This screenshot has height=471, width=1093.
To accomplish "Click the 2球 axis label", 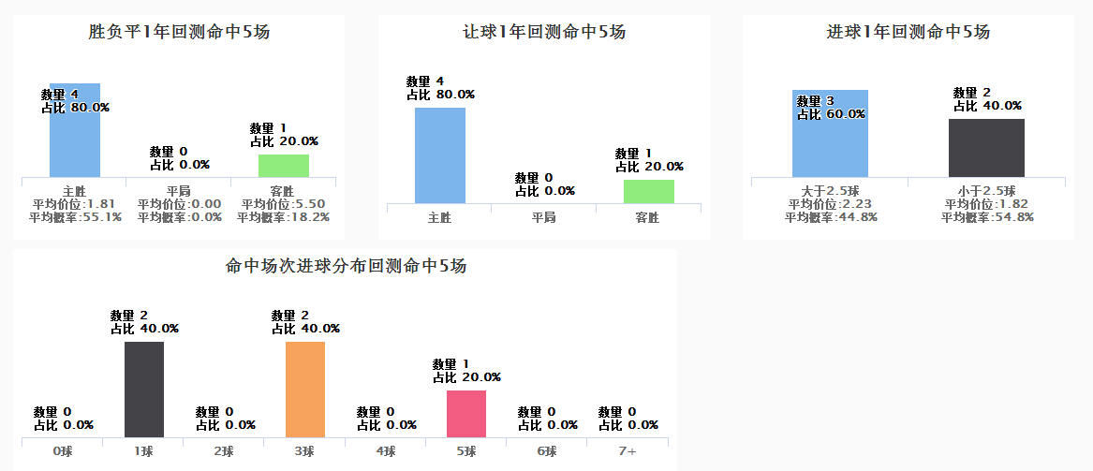I will (x=224, y=451).
